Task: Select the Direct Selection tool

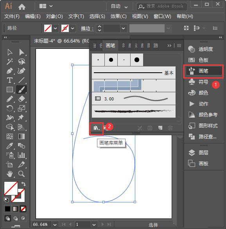Action: (22, 52)
